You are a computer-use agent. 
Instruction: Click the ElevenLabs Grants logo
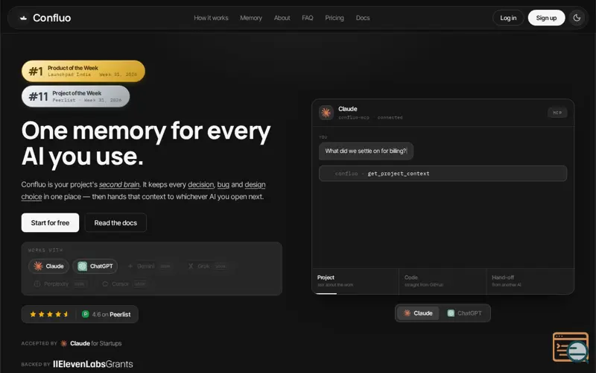[93, 364]
